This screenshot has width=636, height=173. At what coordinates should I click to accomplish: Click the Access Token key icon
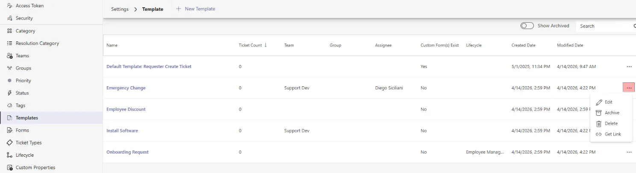(x=9, y=6)
